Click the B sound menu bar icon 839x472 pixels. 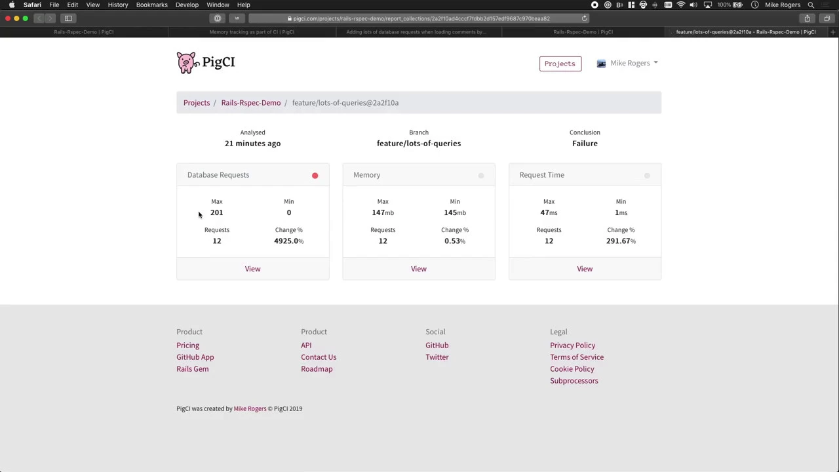click(619, 5)
